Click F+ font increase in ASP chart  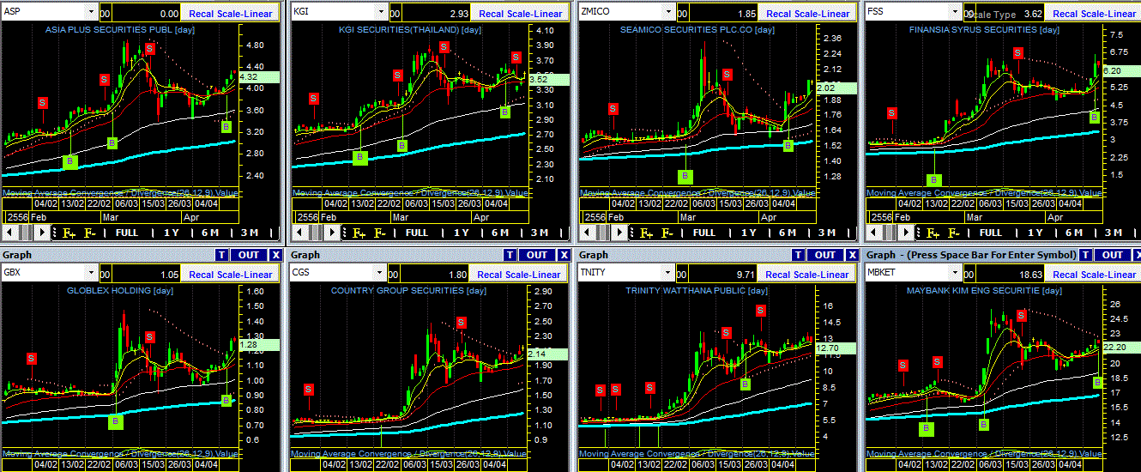69,233
